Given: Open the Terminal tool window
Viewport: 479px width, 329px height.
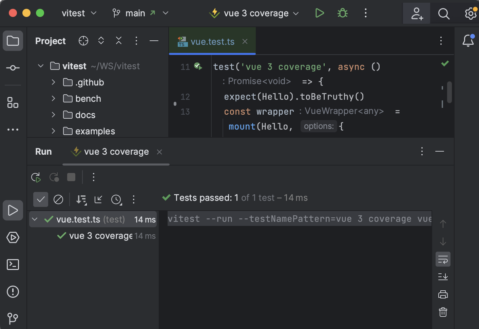Looking at the screenshot, I should click(x=13, y=265).
